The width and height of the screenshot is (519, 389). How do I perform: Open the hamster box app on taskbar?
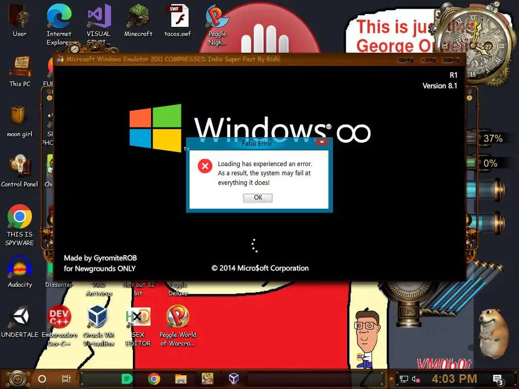[x=207, y=379]
